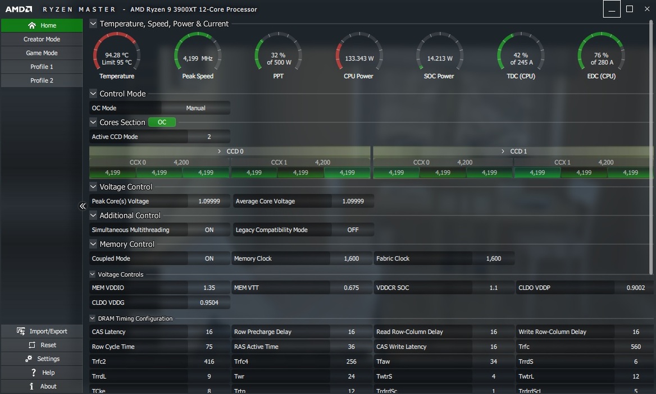Image resolution: width=656 pixels, height=394 pixels.
Task: Collapse DRAM Timing Configuration subsection
Action: point(93,318)
